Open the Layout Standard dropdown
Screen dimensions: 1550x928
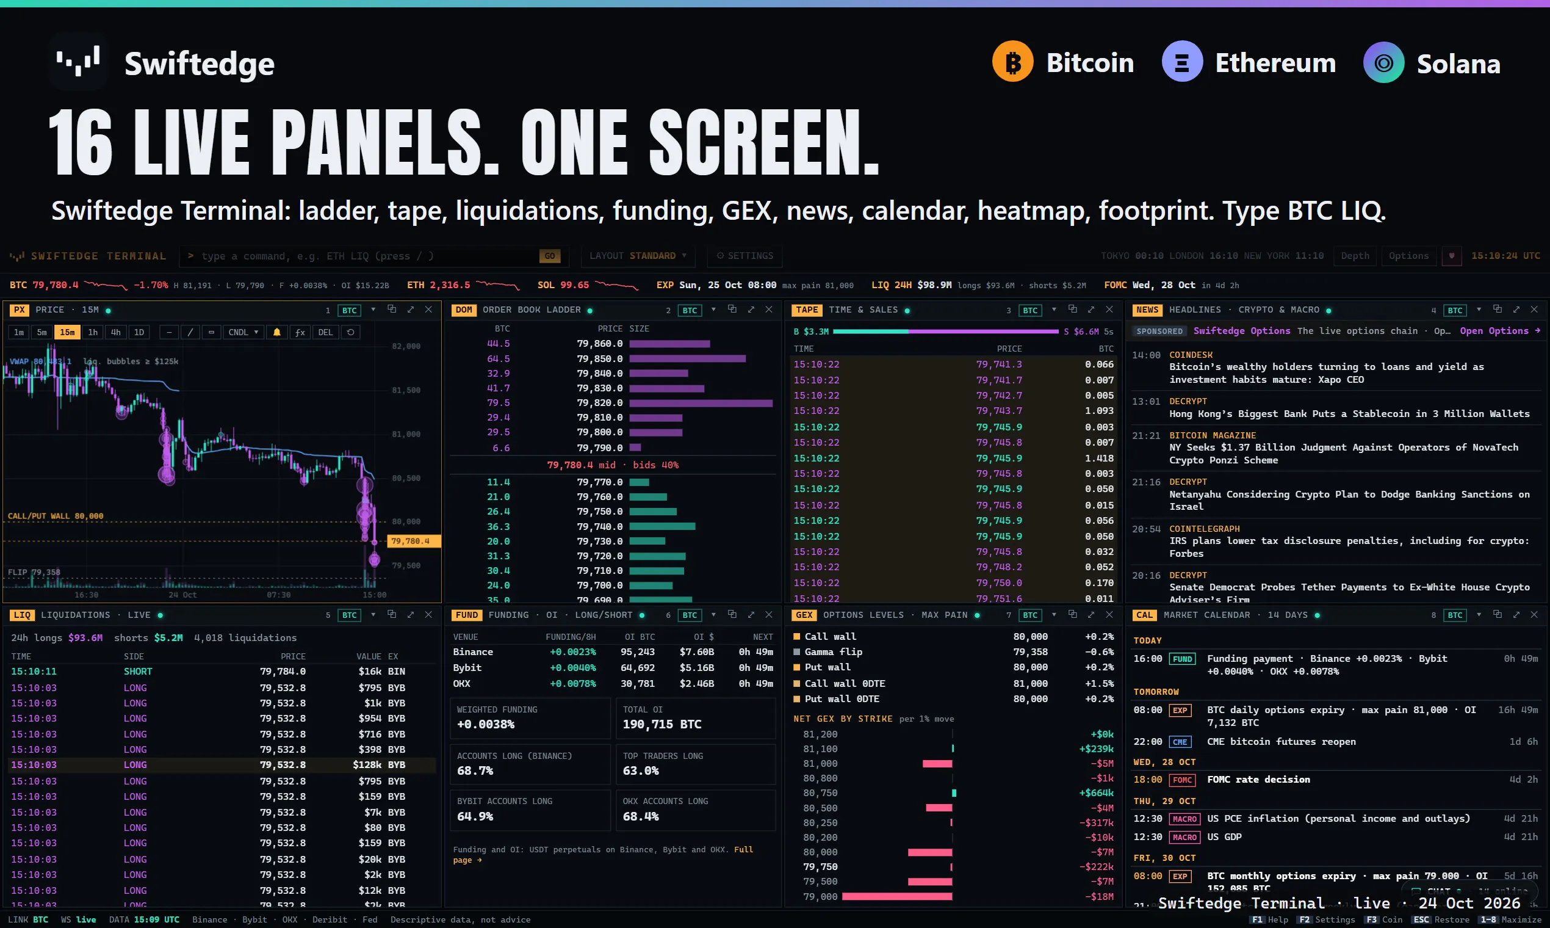(x=638, y=256)
